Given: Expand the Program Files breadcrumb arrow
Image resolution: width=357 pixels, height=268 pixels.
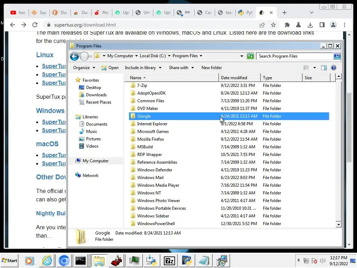Looking at the screenshot, I should tap(201, 56).
